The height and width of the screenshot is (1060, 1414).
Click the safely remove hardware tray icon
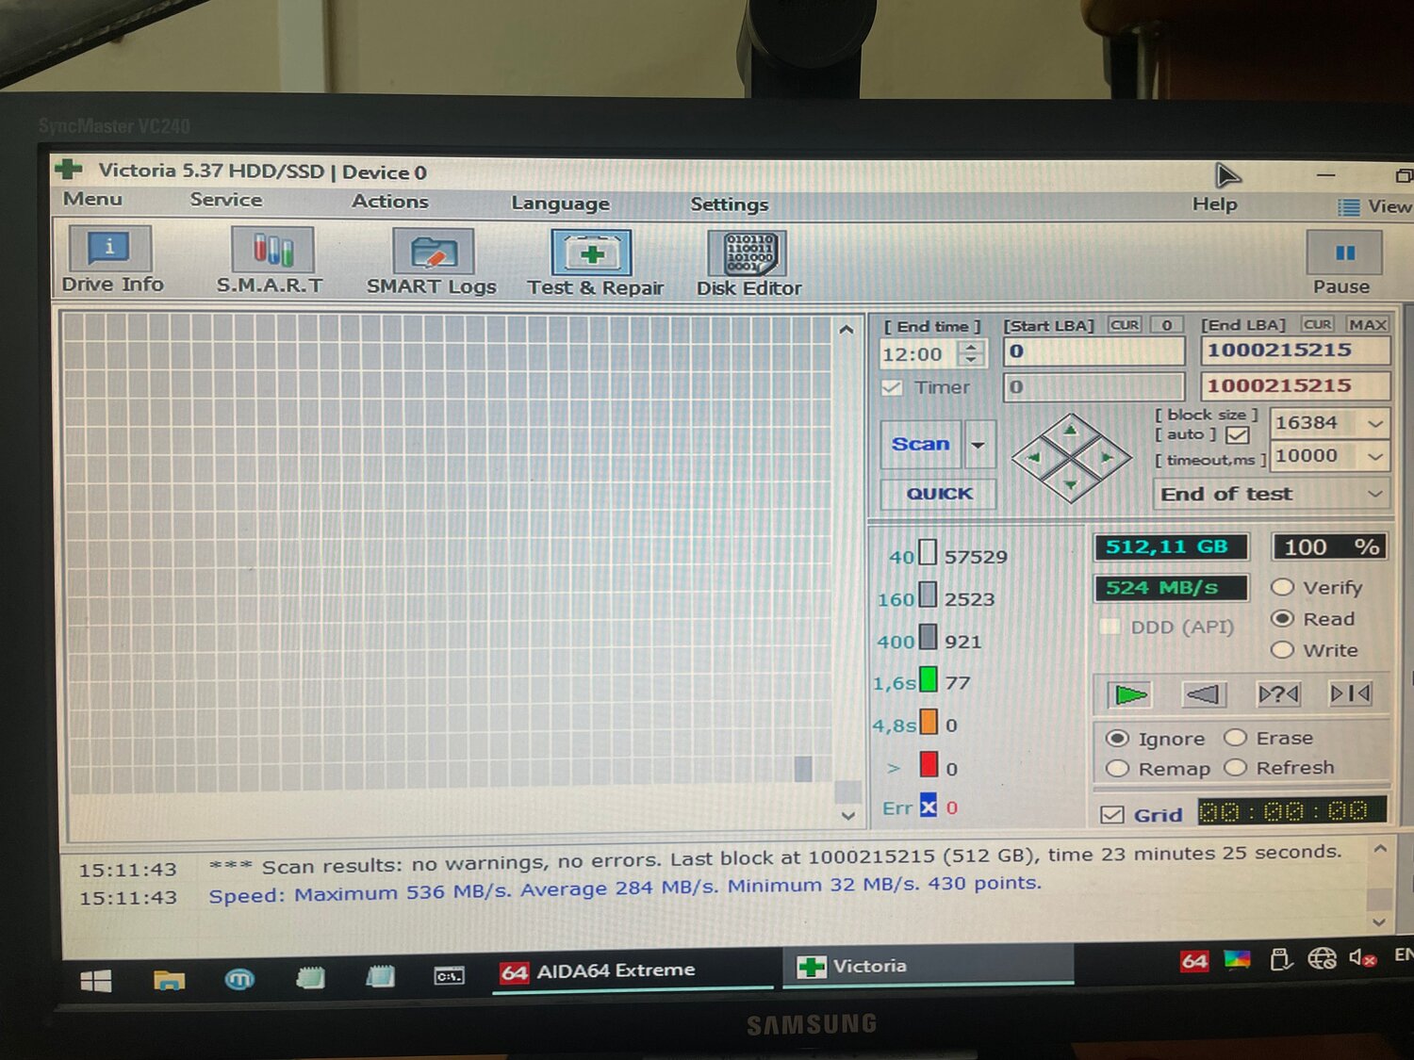point(1280,959)
